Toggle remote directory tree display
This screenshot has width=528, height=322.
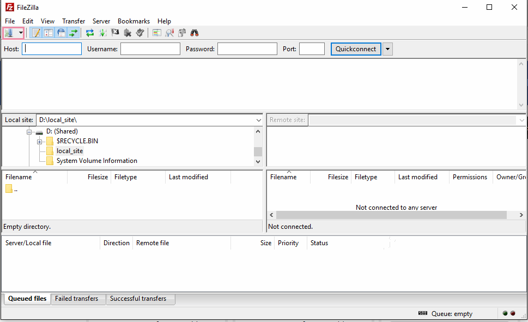(x=61, y=33)
